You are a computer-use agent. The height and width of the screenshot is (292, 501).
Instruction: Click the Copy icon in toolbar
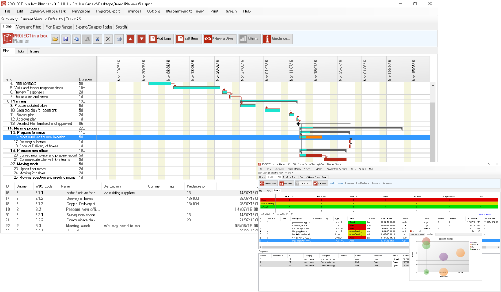click(x=76, y=39)
